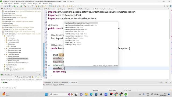Click Stop icon in Boot Dashboard toolbar
Image resolution: width=172 pixels, height=97 pixels.
tap(20, 77)
